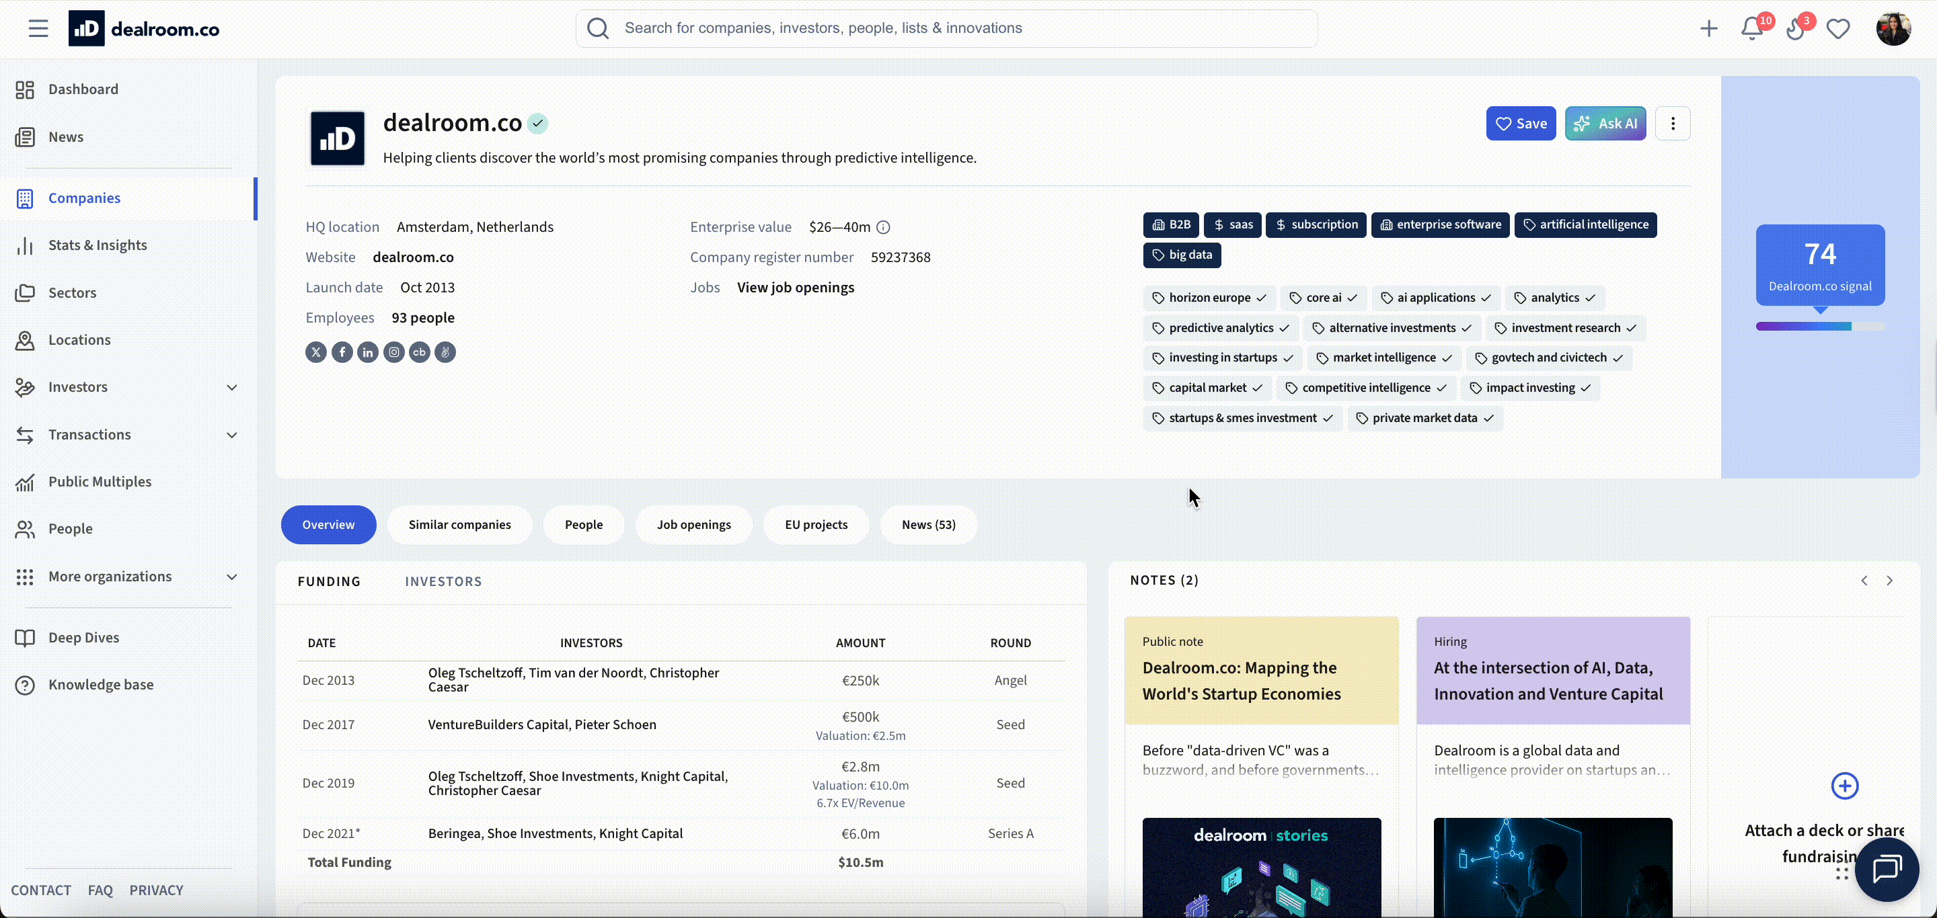Switch to the Similar companies tab
The height and width of the screenshot is (918, 1937).
click(459, 524)
